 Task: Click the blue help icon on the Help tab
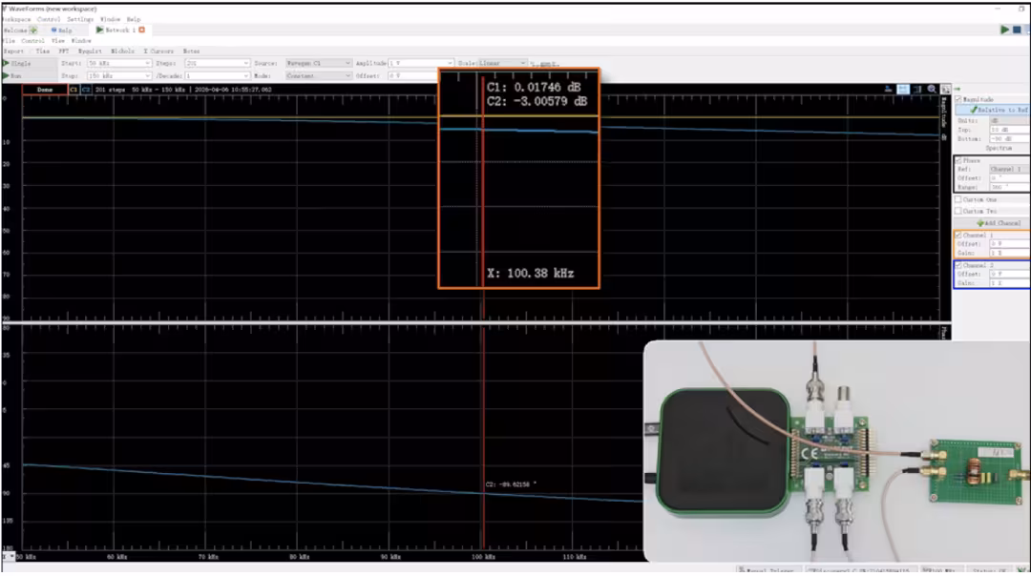tap(53, 31)
